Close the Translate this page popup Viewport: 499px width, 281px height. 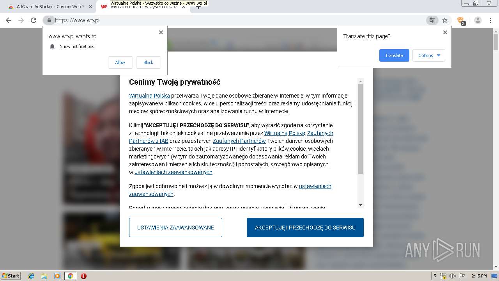click(x=445, y=32)
